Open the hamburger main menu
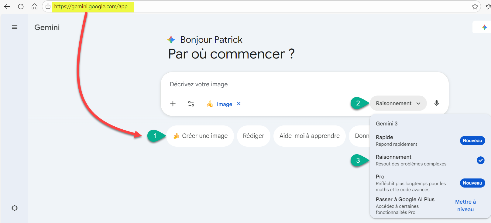Image resolution: width=491 pixels, height=223 pixels. [15, 27]
